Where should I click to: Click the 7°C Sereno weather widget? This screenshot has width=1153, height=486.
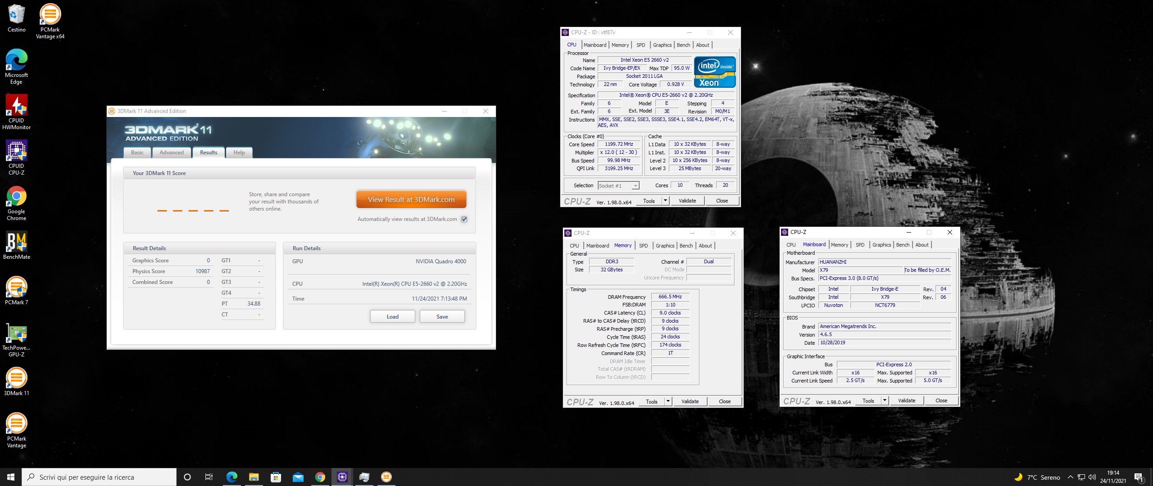(1037, 477)
